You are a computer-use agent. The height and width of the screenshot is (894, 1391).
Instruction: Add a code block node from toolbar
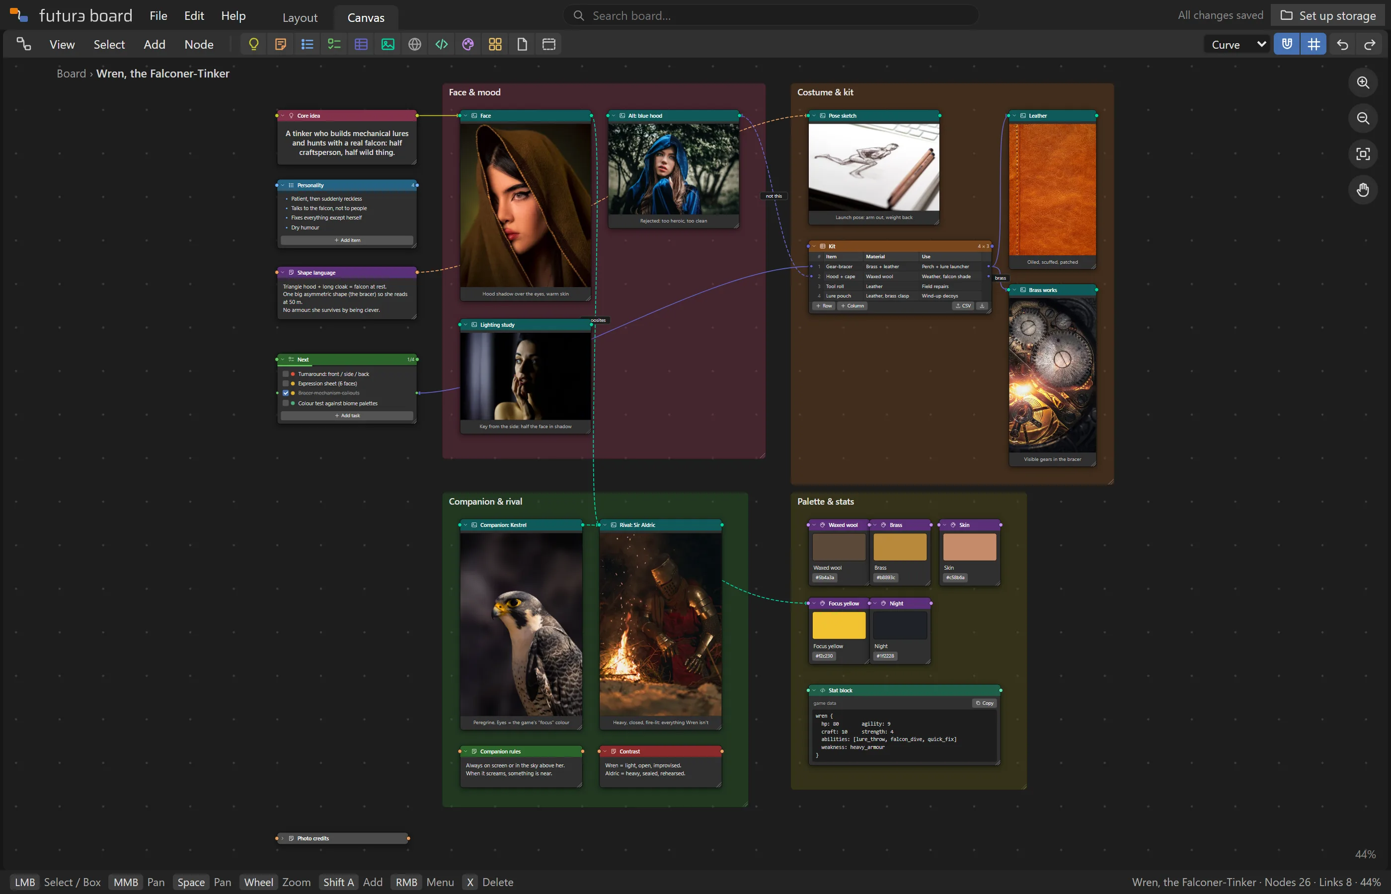point(442,44)
